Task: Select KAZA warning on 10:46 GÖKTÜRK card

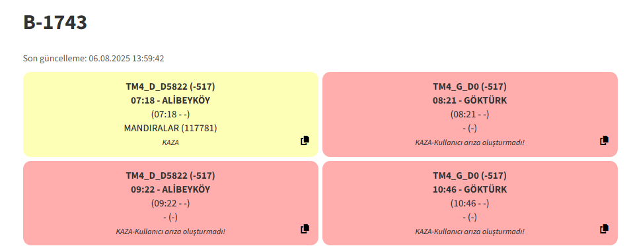Action: (x=470, y=231)
